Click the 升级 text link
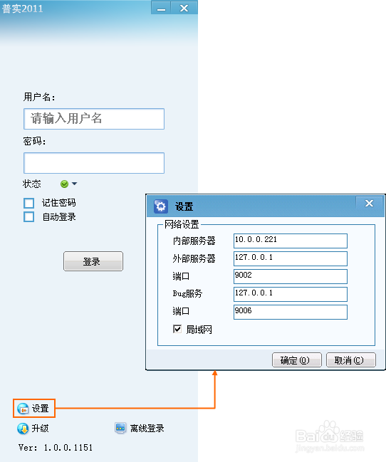 click(x=40, y=428)
